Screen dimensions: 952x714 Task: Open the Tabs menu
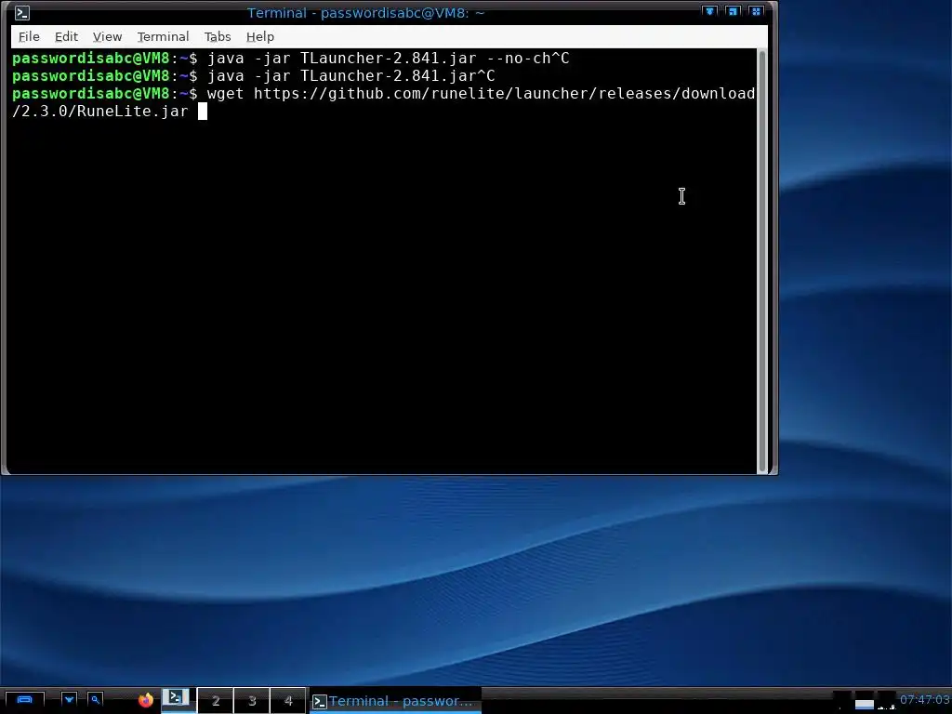218,36
